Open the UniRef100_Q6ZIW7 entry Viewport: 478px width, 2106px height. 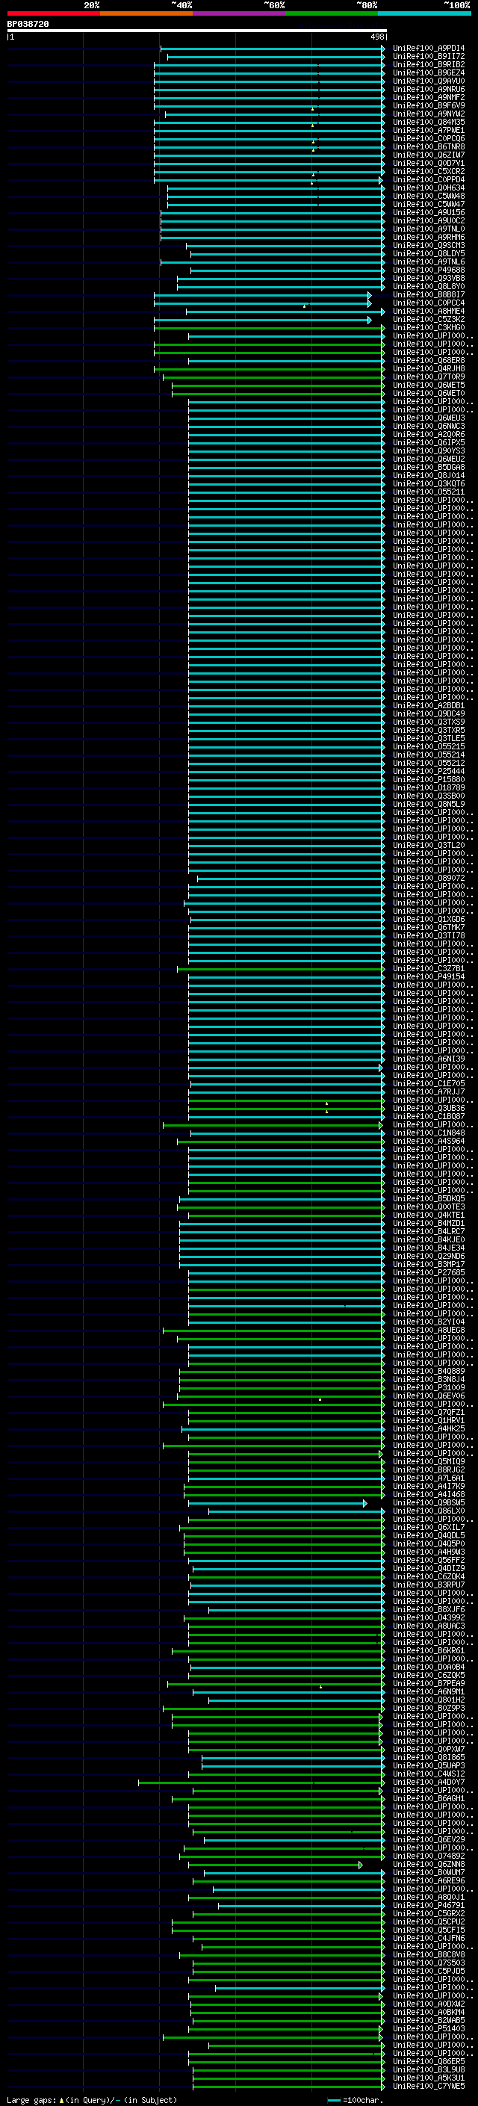[x=428, y=155]
